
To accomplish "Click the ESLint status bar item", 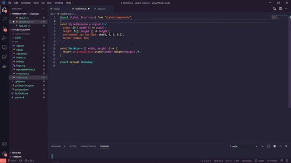I will (260, 161).
